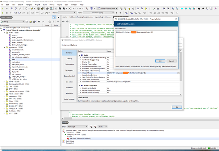Click OK in Set Global Macros dialog
The width and height of the screenshot is (219, 151).
coord(160,61)
